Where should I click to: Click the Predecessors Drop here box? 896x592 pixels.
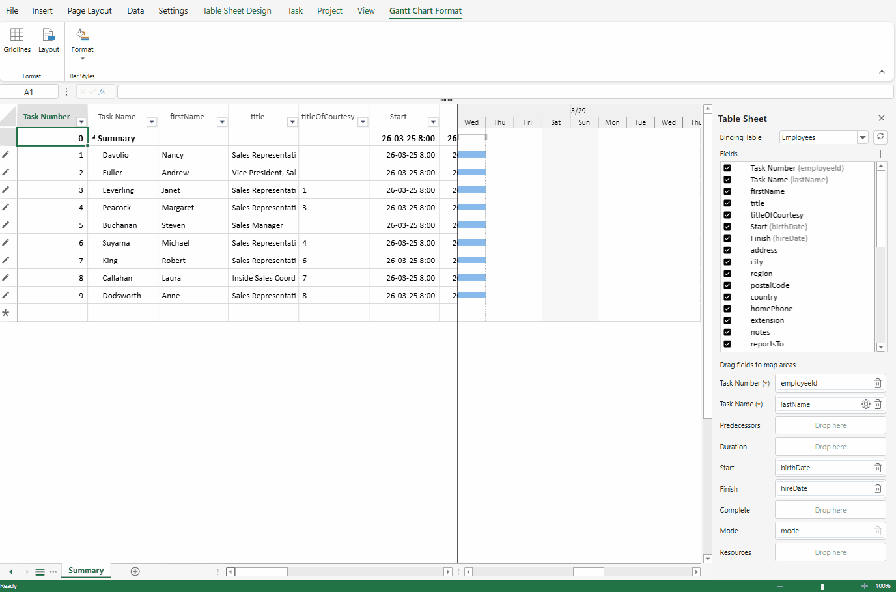830,425
